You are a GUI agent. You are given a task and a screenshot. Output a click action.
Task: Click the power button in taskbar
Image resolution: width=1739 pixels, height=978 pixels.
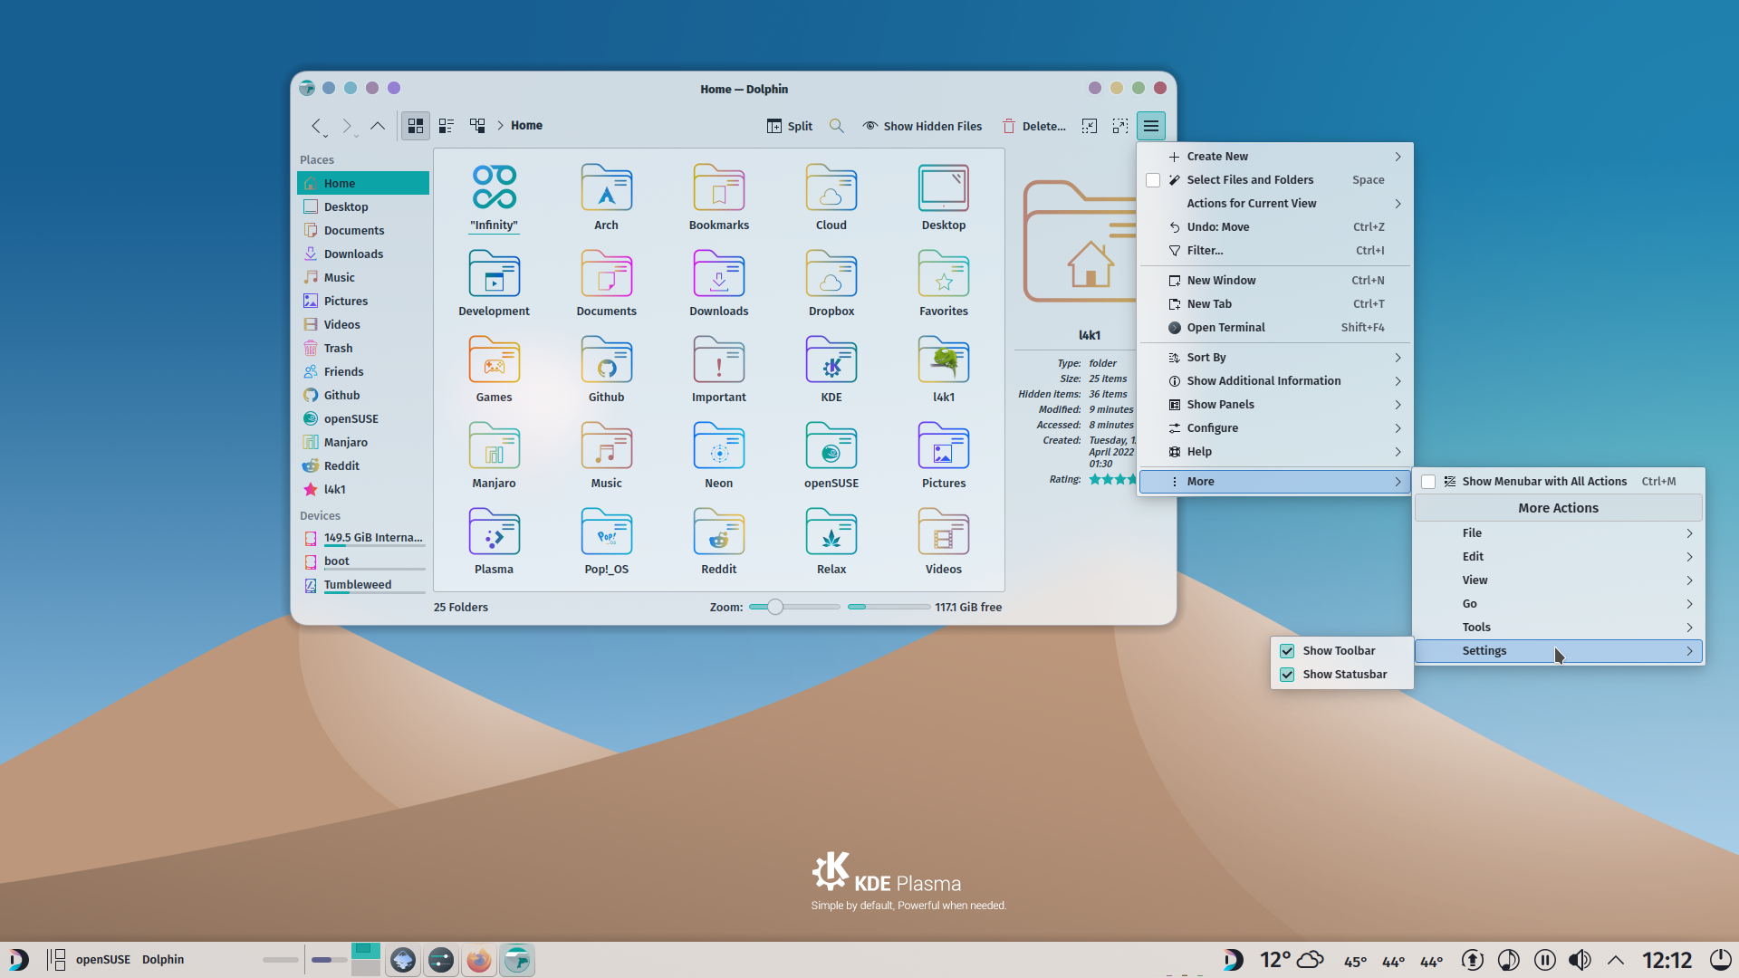click(1720, 960)
